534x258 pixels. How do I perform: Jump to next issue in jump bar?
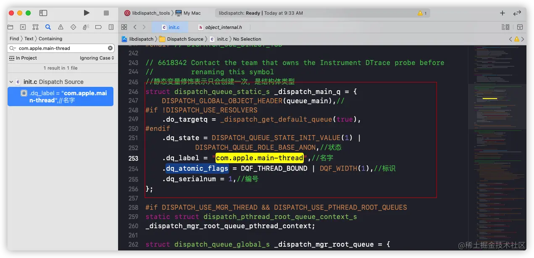[523, 39]
